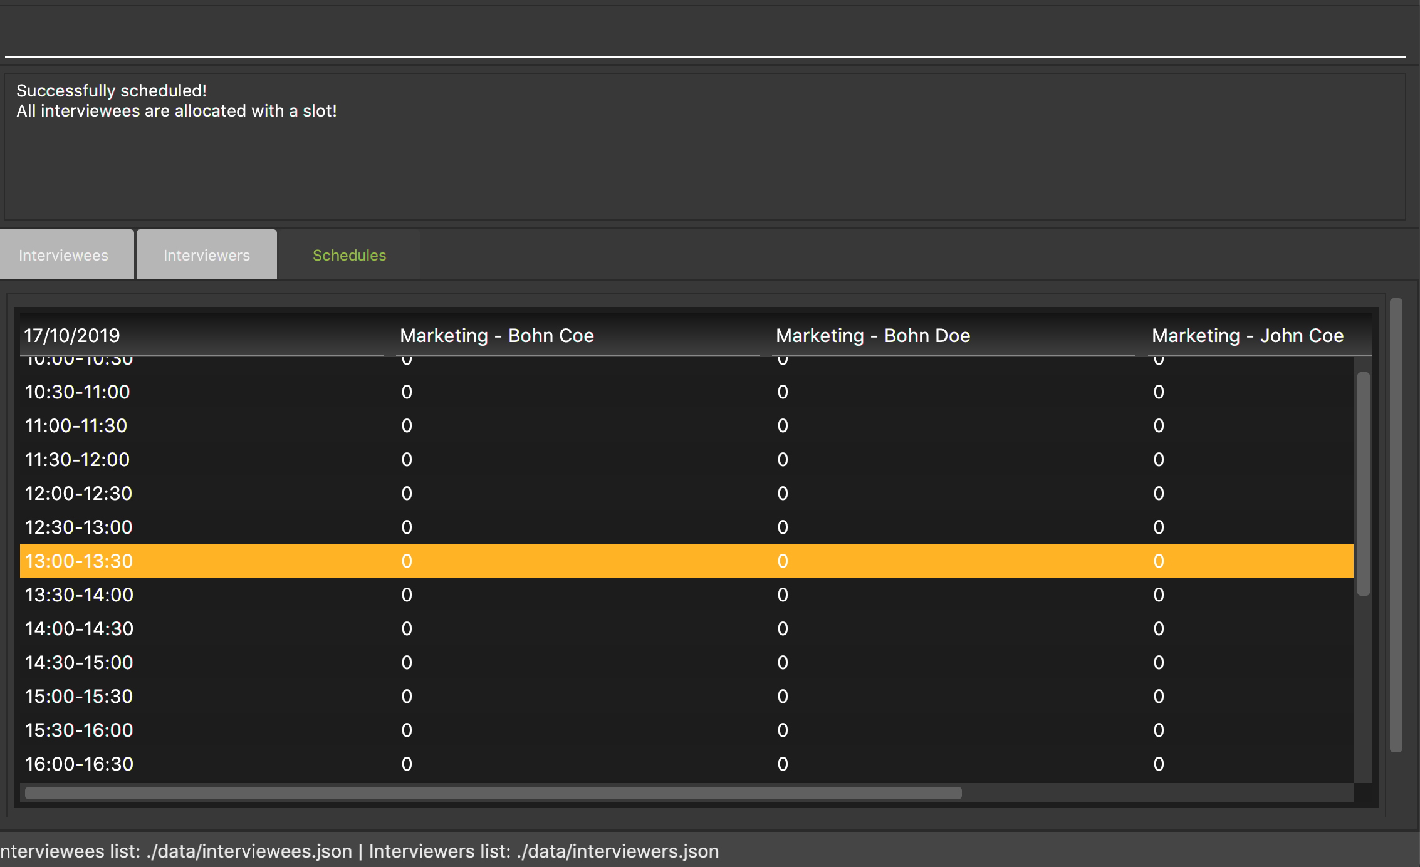Select the 10:30-11:00 time slot row
Viewport: 1420px width, 867px height.
coord(78,392)
